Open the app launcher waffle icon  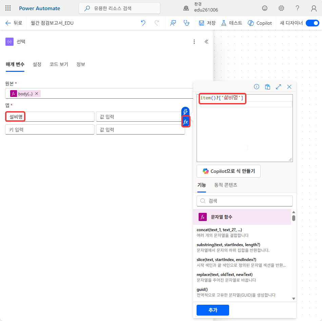click(8, 8)
